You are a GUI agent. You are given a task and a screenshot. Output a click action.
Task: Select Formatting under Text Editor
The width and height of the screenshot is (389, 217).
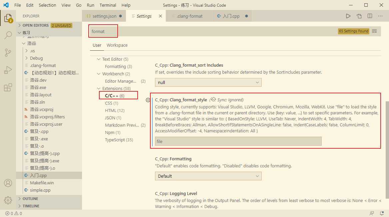pos(118,66)
